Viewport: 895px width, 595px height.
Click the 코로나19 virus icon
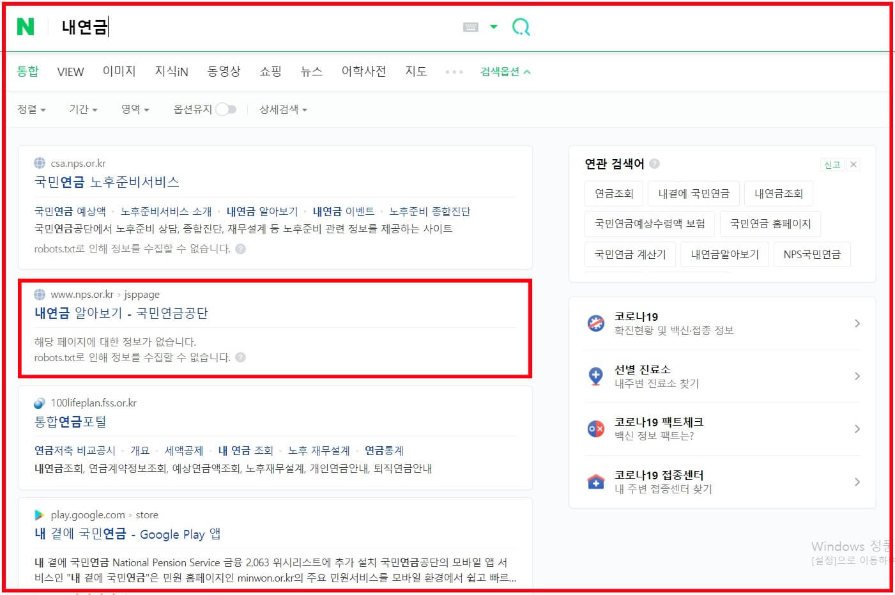pos(596,323)
